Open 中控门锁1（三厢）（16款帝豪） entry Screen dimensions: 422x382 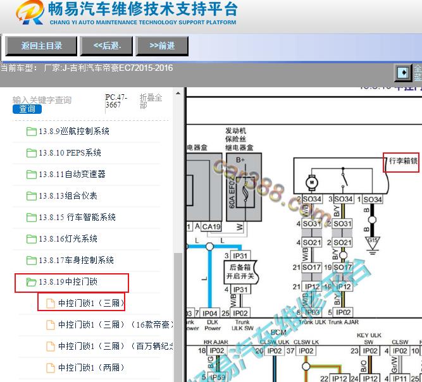pyautogui.click(x=116, y=324)
